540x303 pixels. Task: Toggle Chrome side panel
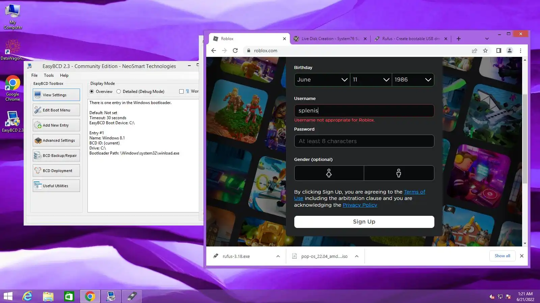(x=498, y=50)
